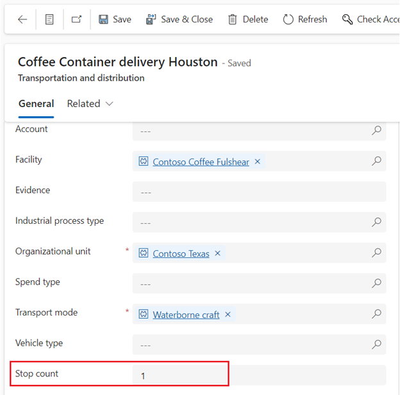This screenshot has height=395, width=400.
Task: Search the Facility lookup magnifier
Action: 376,161
